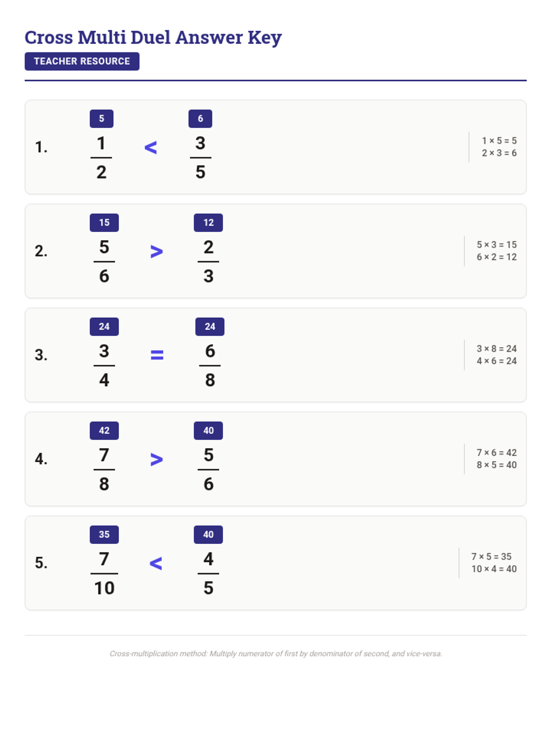This screenshot has width=551, height=734.
Task: Select the less-than symbol in problem 5
Action: point(156,563)
